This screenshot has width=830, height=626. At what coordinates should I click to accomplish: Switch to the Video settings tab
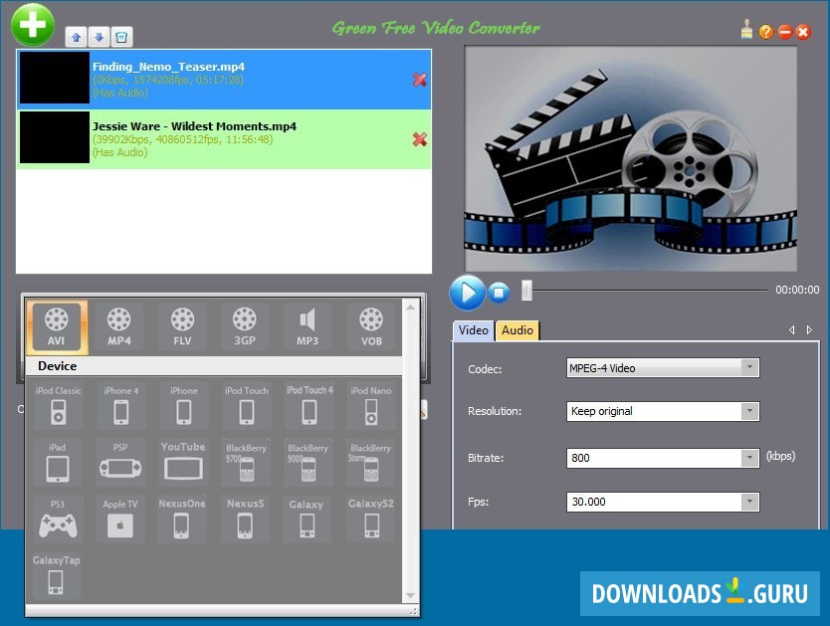pyautogui.click(x=474, y=330)
